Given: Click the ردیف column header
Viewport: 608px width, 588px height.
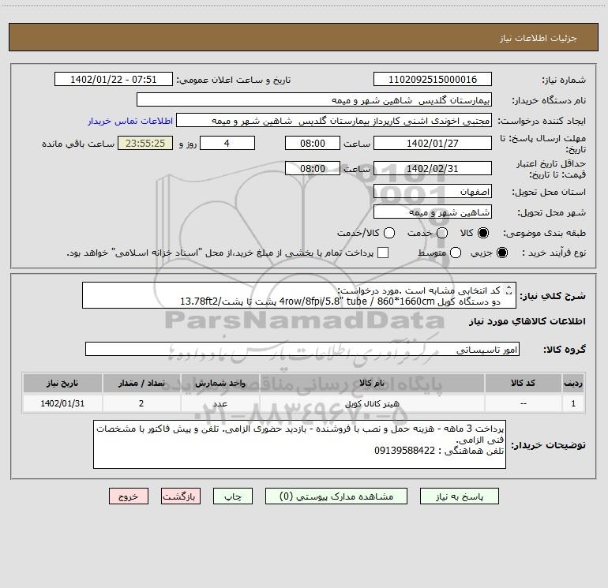Looking at the screenshot, I should click(x=573, y=384).
